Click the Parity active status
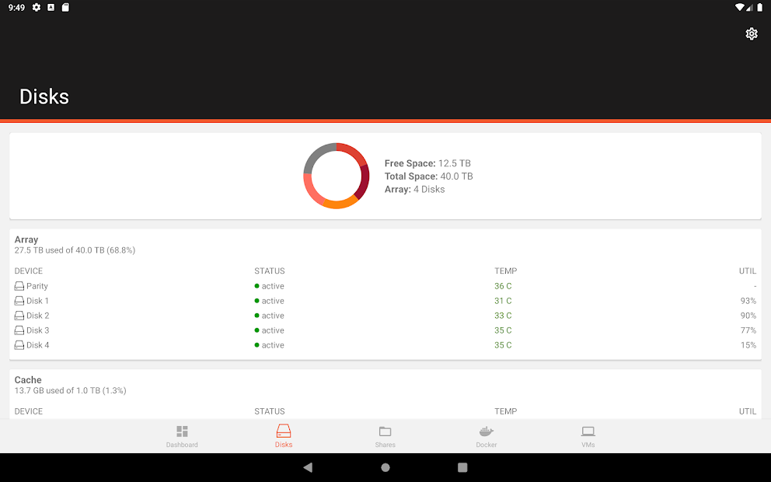Screen dimensions: 771x482 270,286
